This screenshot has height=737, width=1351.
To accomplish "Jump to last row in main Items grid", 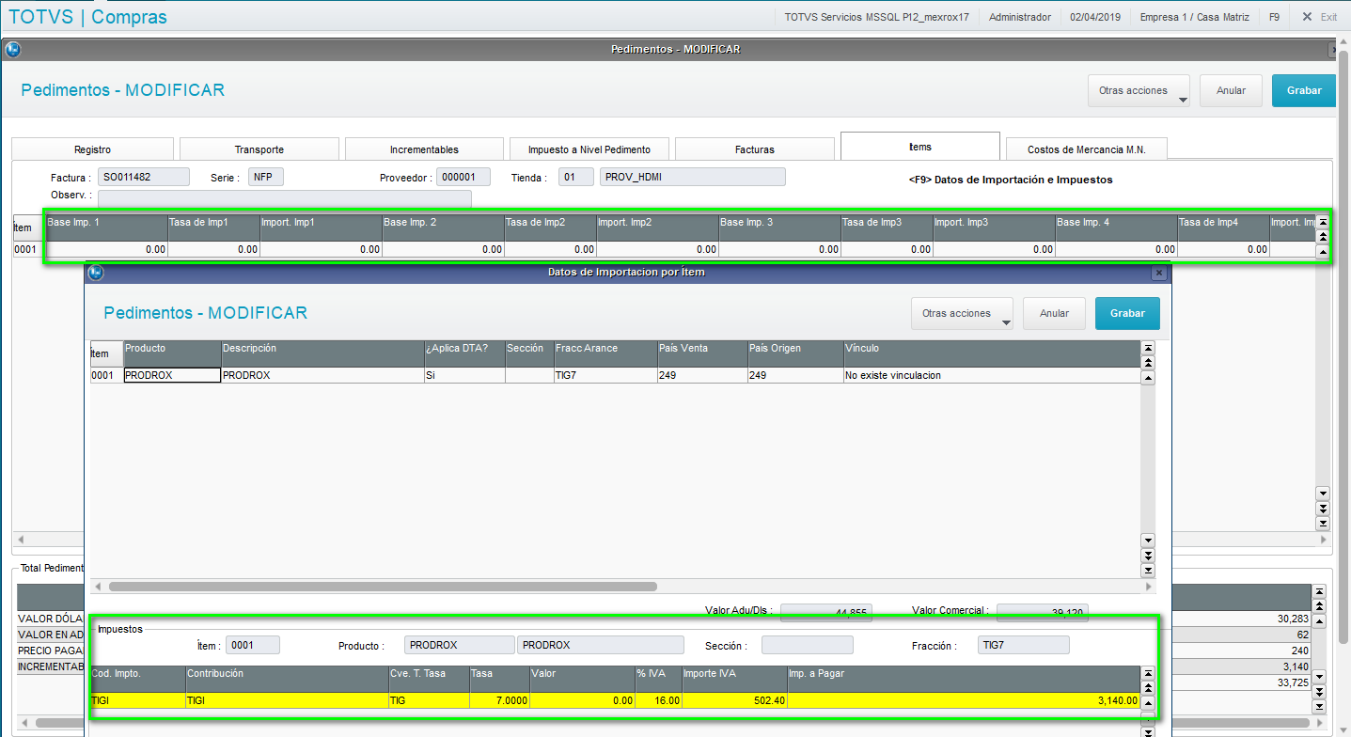I will click(1323, 523).
